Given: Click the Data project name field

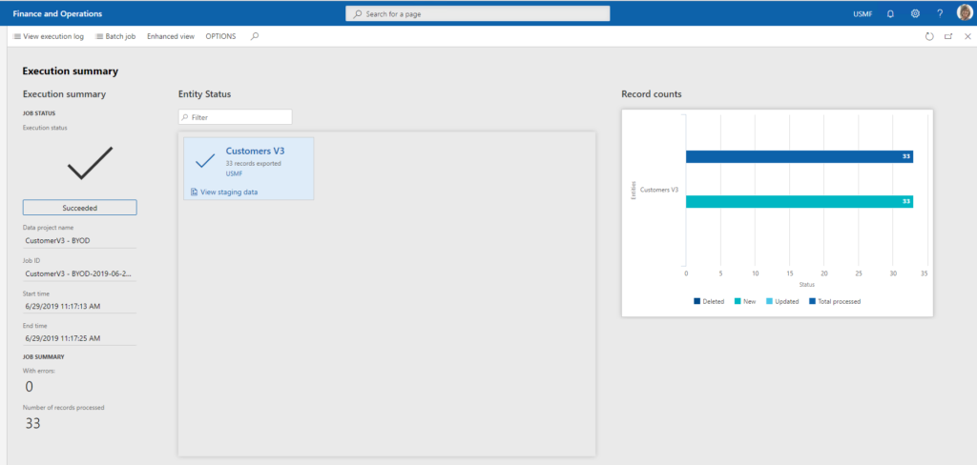Looking at the screenshot, I should [80, 240].
